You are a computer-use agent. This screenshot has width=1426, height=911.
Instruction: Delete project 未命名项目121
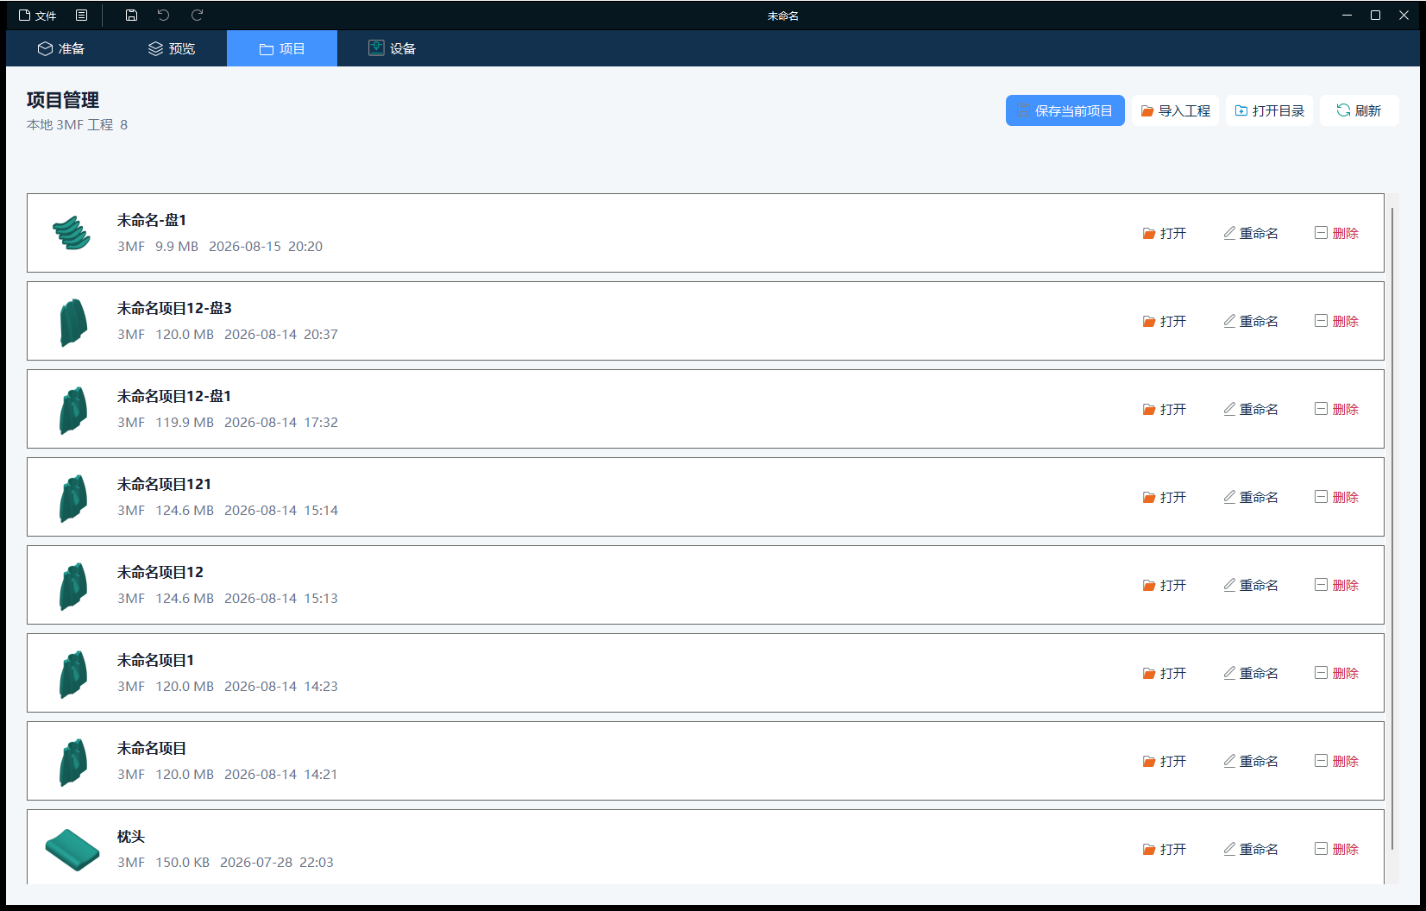coord(1337,497)
